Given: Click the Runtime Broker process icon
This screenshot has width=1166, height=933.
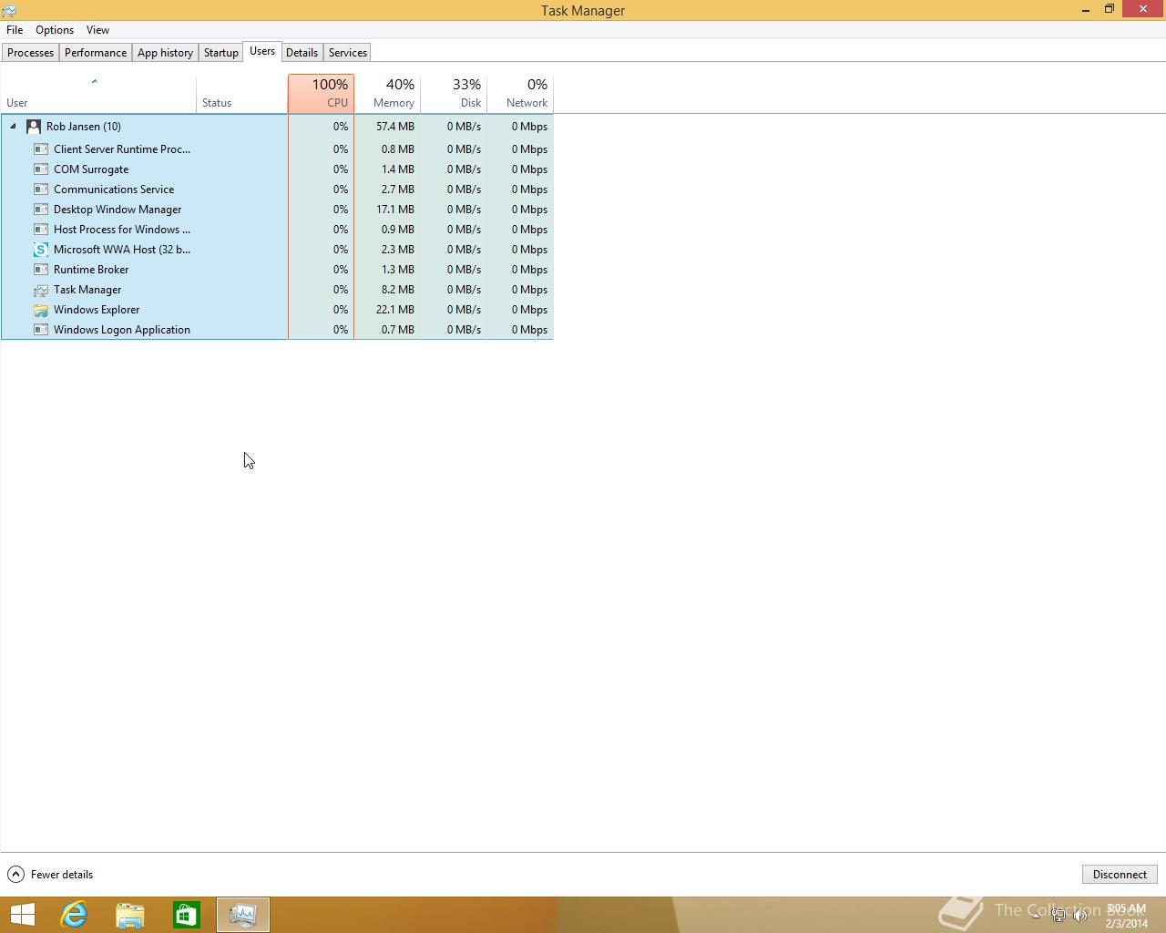Looking at the screenshot, I should tap(41, 270).
